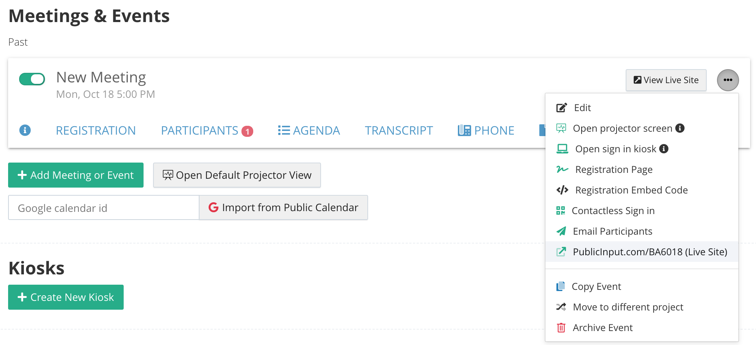Click the projector screen icon in menu
This screenshot has height=345, width=756.
561,128
